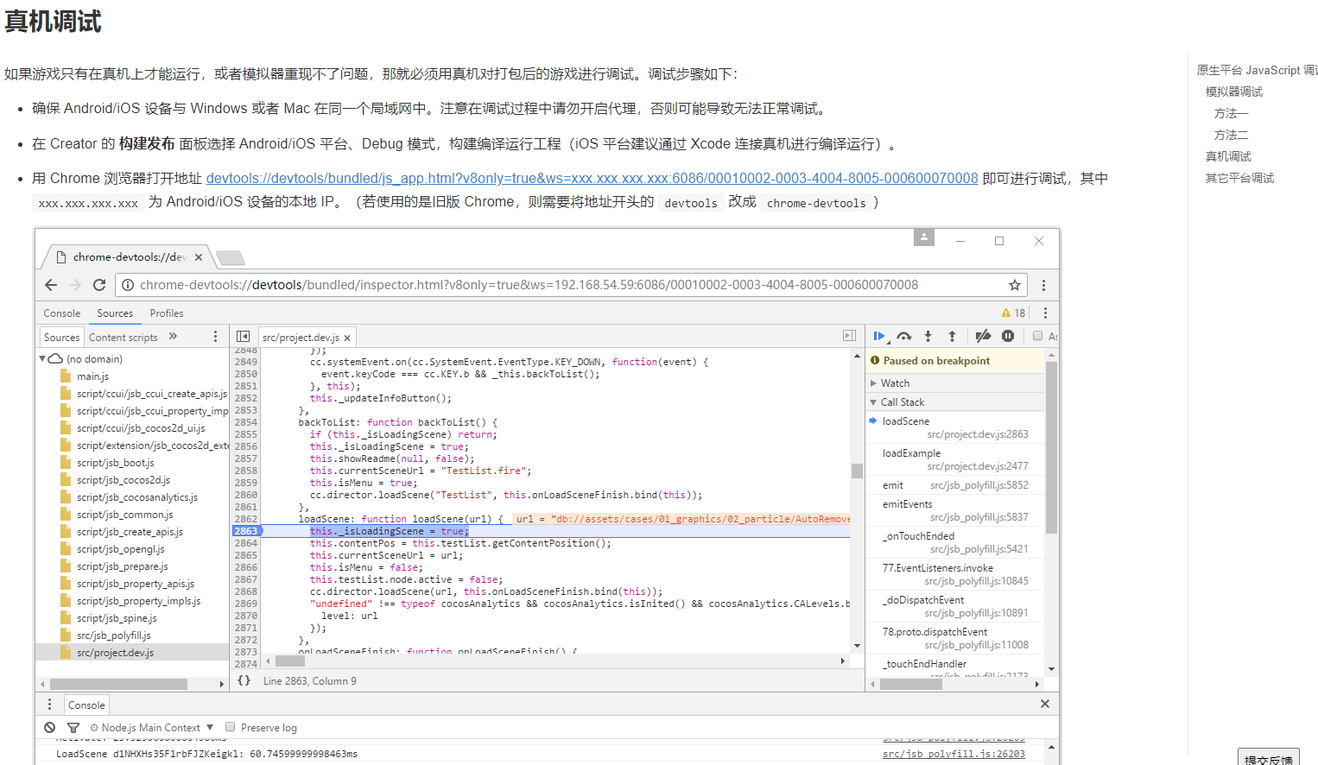Viewport: 1318px width, 765px height.
Task: Click the code editor vertical scrollbar thumb
Action: 857,471
